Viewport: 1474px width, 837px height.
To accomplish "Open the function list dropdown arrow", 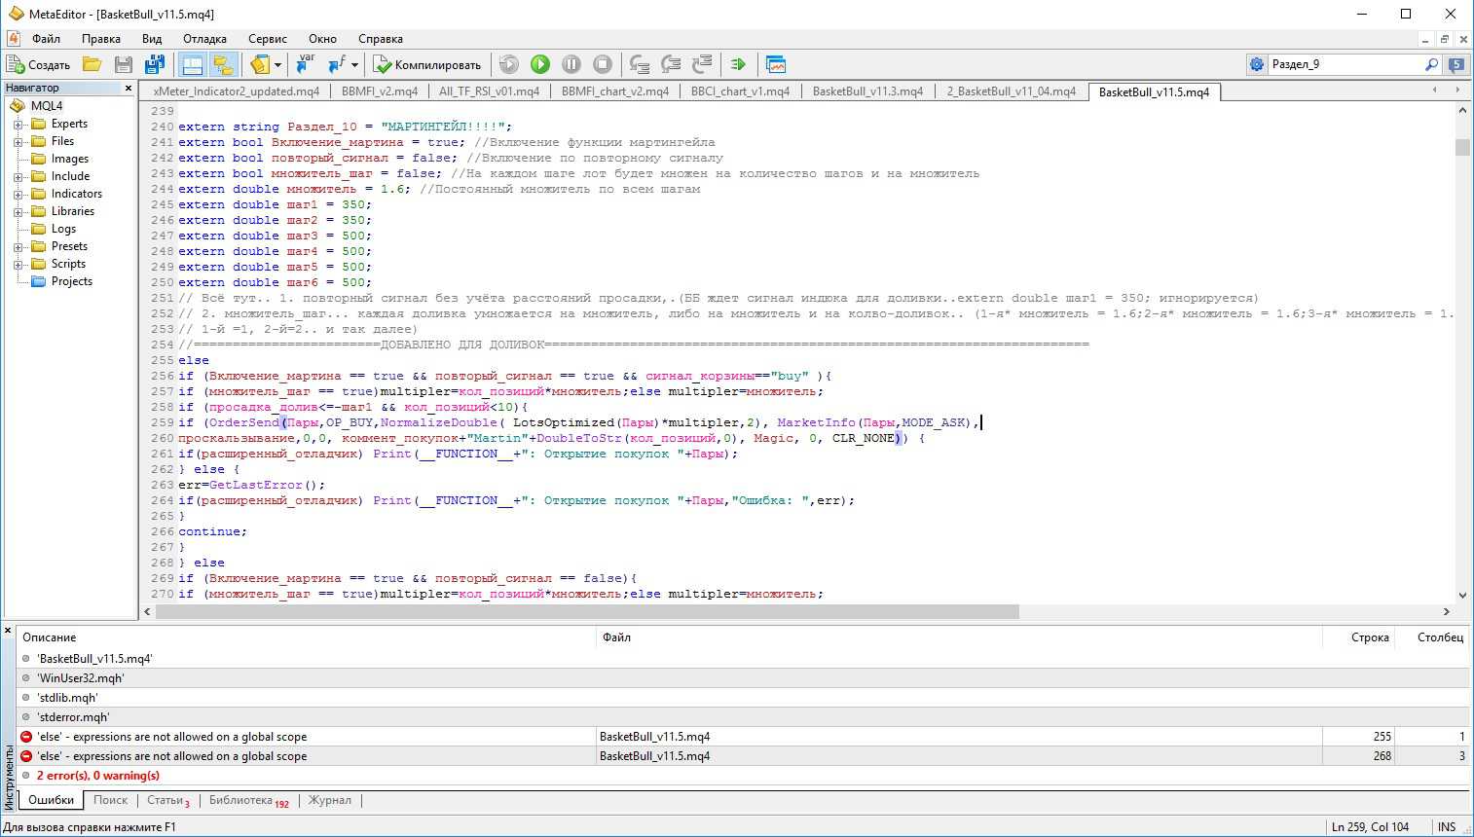I will 354,64.
